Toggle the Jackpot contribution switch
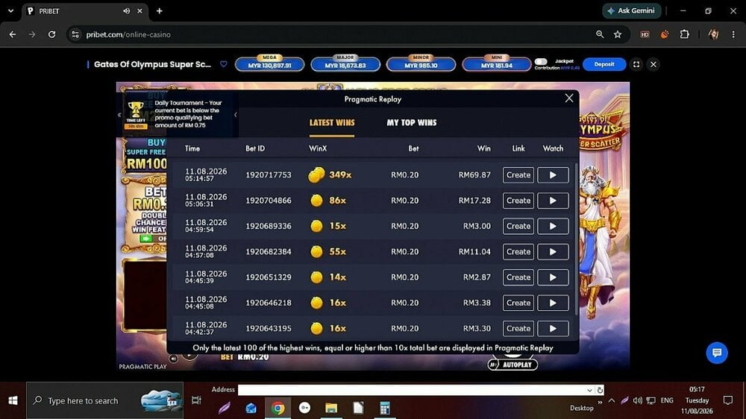746x419 pixels. click(541, 62)
